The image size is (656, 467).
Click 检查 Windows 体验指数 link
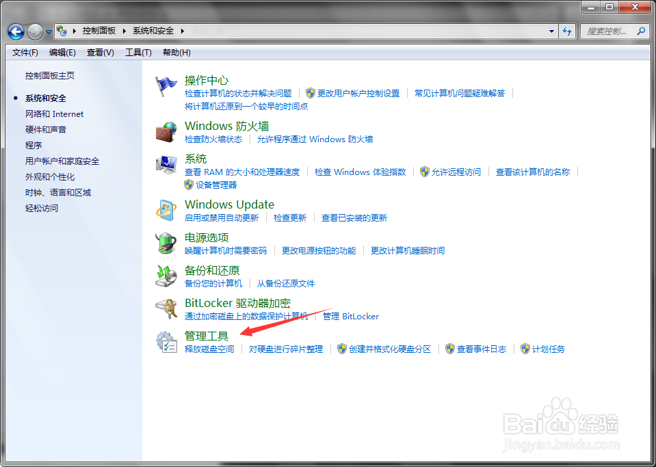pos(360,172)
